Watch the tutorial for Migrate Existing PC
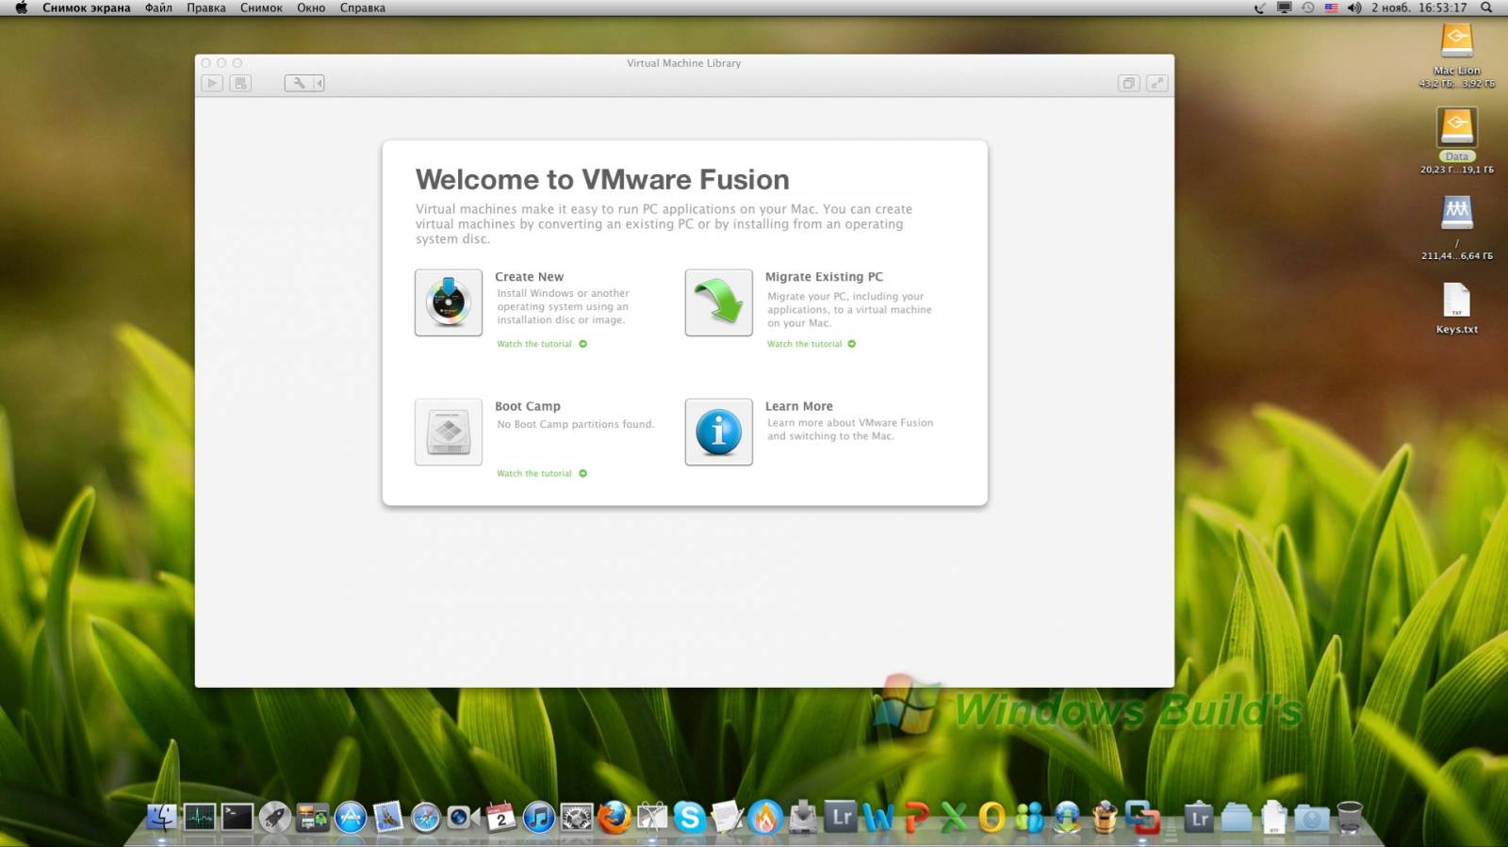 [811, 344]
